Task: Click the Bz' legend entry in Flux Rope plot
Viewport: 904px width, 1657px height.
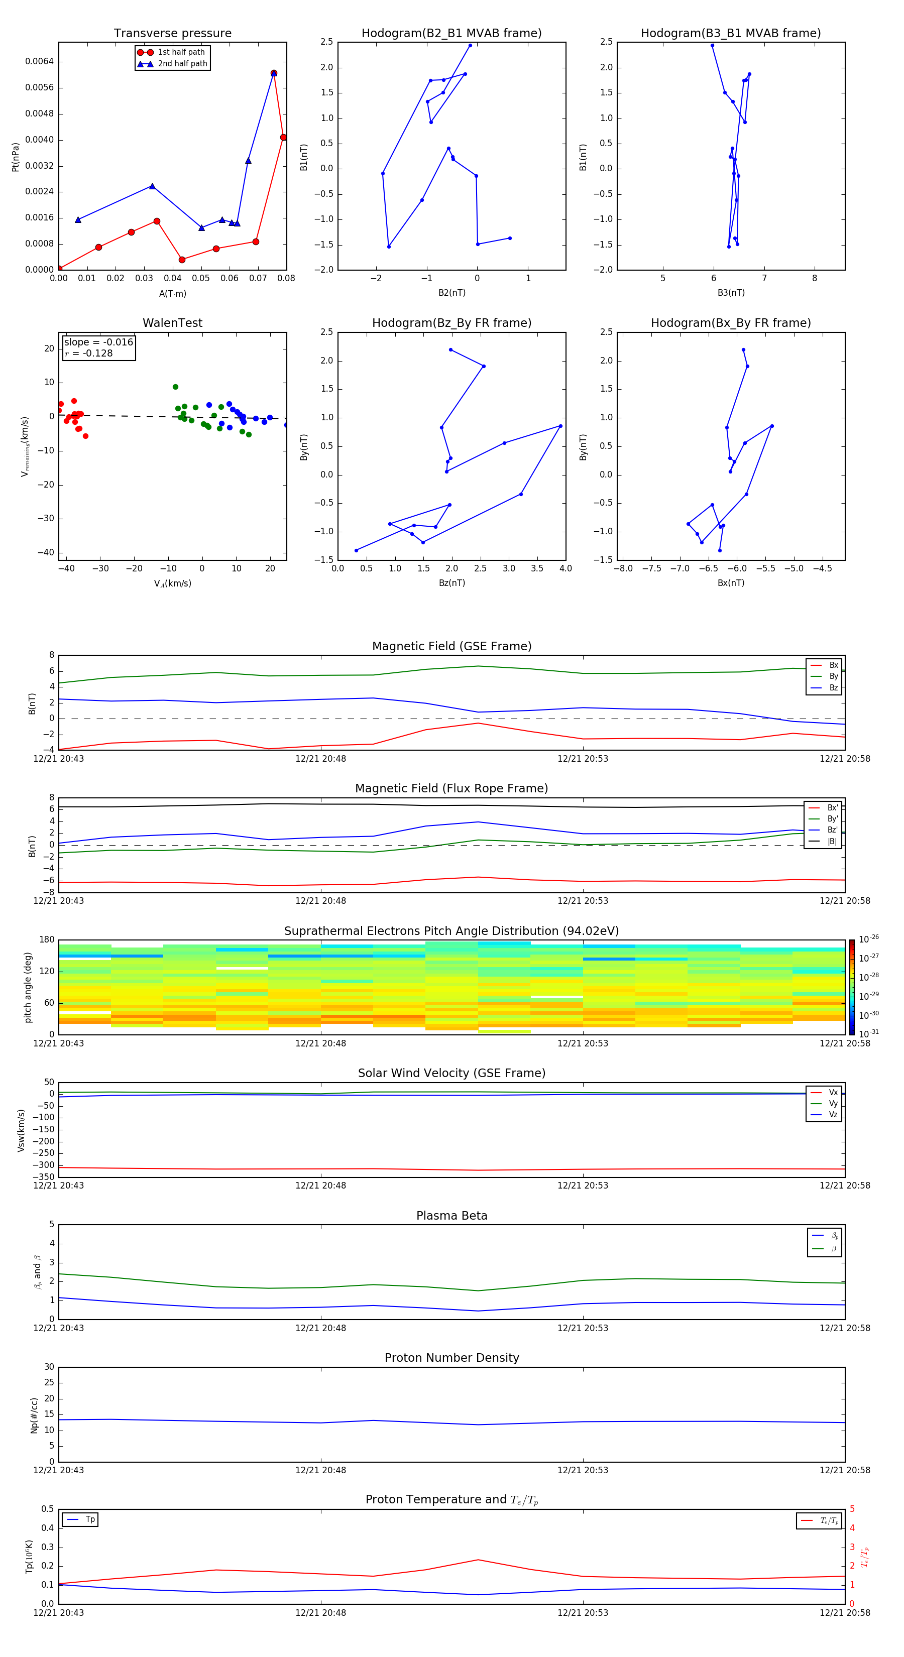Action: (x=824, y=830)
